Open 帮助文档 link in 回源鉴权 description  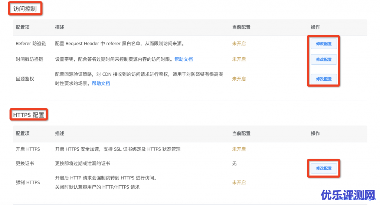pyautogui.click(x=101, y=83)
